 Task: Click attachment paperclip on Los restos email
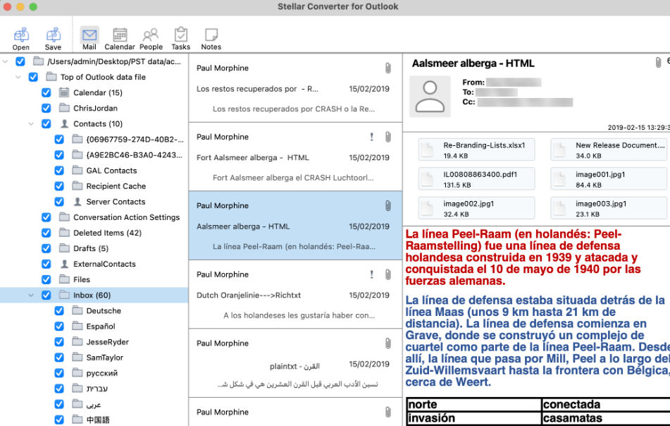click(x=387, y=68)
